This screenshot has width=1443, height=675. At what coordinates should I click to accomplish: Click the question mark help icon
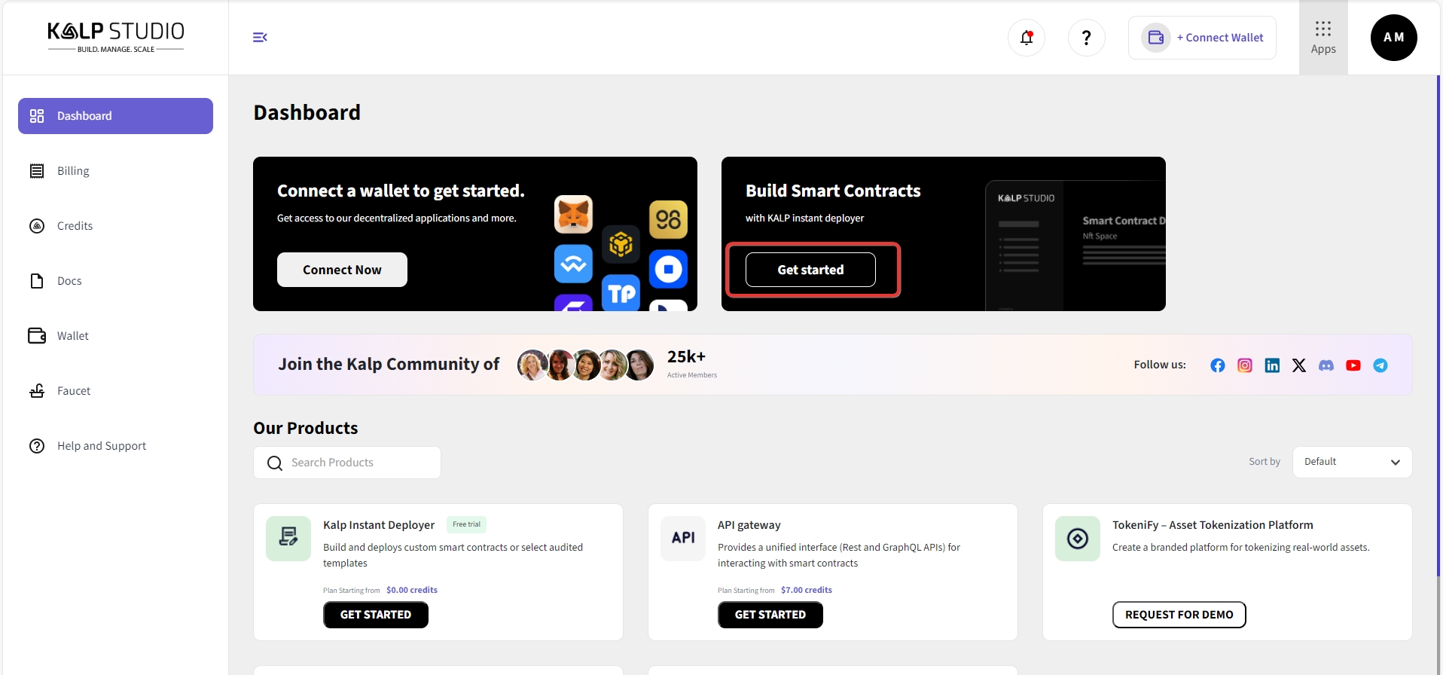[x=1086, y=38]
